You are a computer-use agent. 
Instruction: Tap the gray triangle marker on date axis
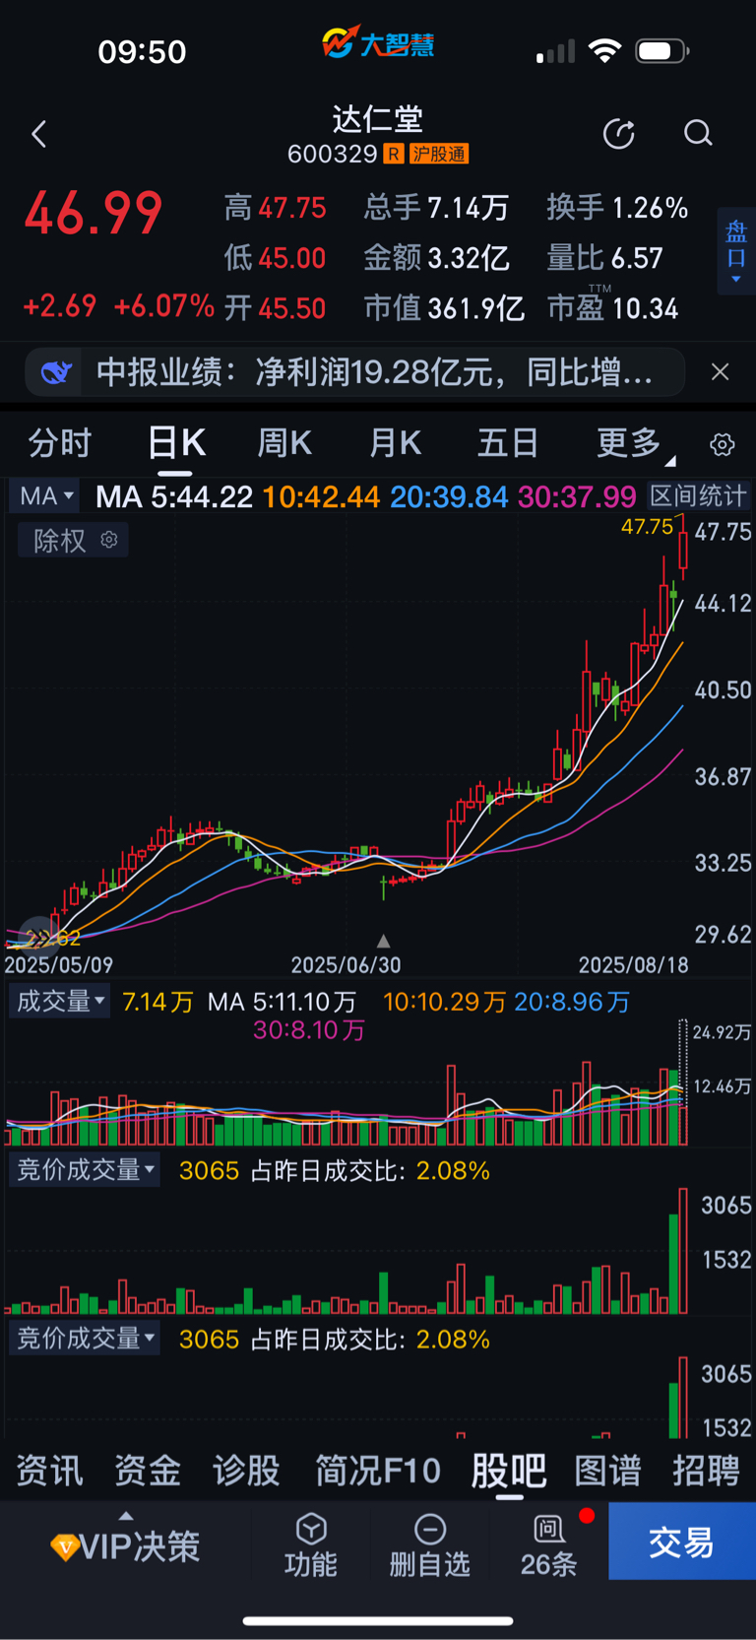tap(383, 941)
